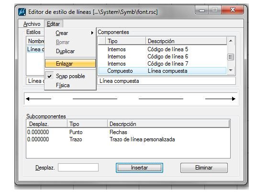This screenshot has width=256, height=193.
Task: Click the Desplaz. input field
Action: (x=78, y=168)
